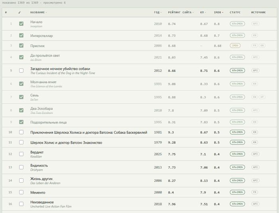Check the box for Жизнь других
Screen dimensions: 279x213
tap(21, 180)
